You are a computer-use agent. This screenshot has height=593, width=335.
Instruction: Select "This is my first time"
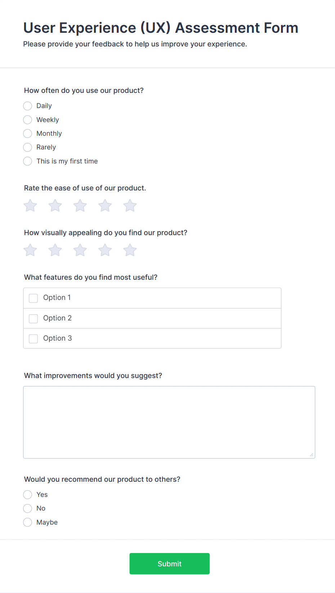[28, 161]
